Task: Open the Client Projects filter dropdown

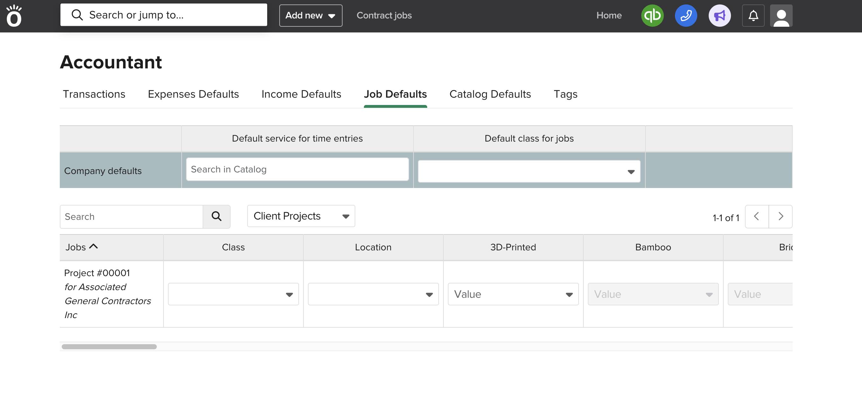Action: pyautogui.click(x=301, y=216)
